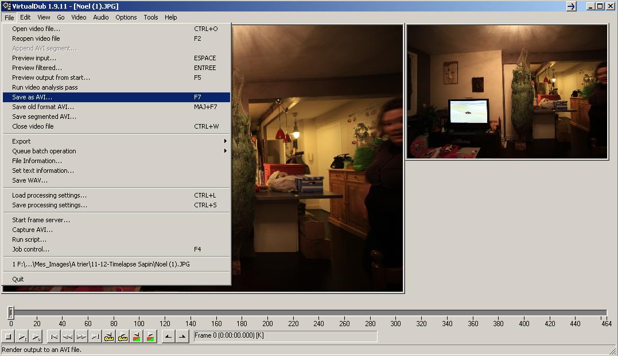
Task: Open the Tools menu
Action: (150, 17)
